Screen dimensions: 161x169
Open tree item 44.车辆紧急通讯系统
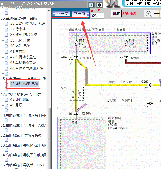click(x=27, y=68)
